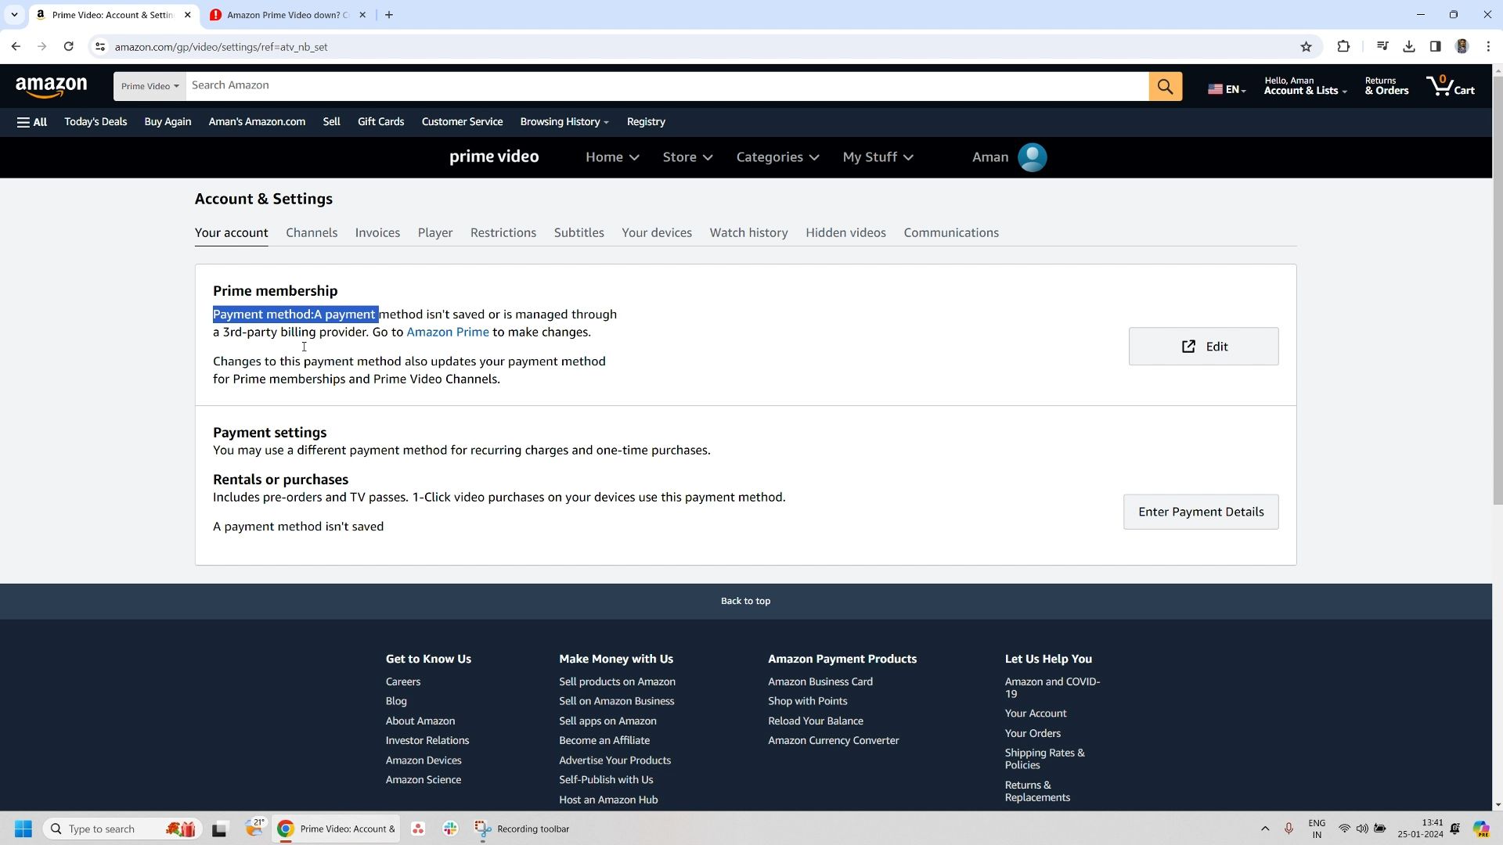The image size is (1503, 845).
Task: Click the Aman profile avatar icon
Action: click(1033, 156)
